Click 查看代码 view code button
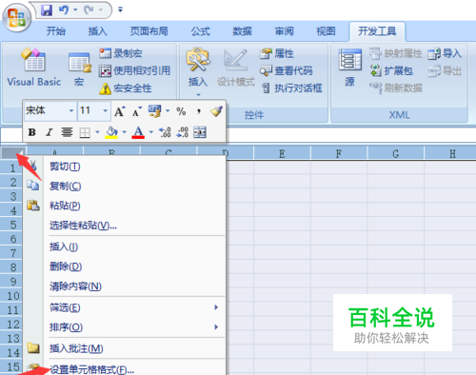 286,70
